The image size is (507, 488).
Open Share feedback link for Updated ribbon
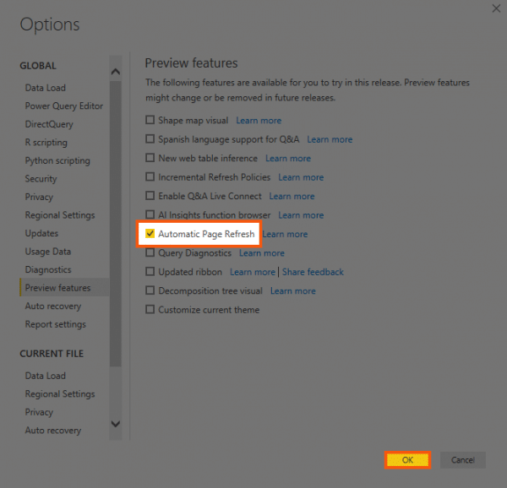[313, 272]
